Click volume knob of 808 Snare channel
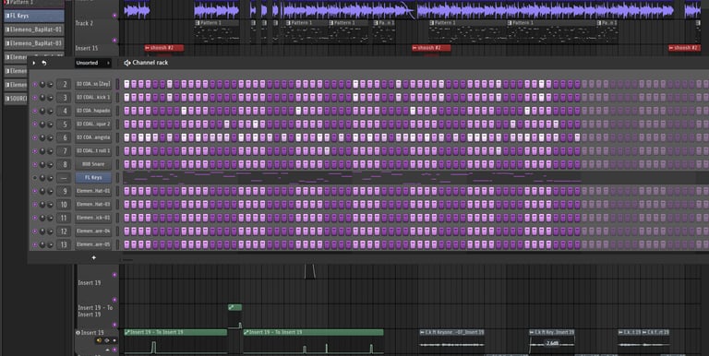This screenshot has height=356, width=709. point(50,164)
